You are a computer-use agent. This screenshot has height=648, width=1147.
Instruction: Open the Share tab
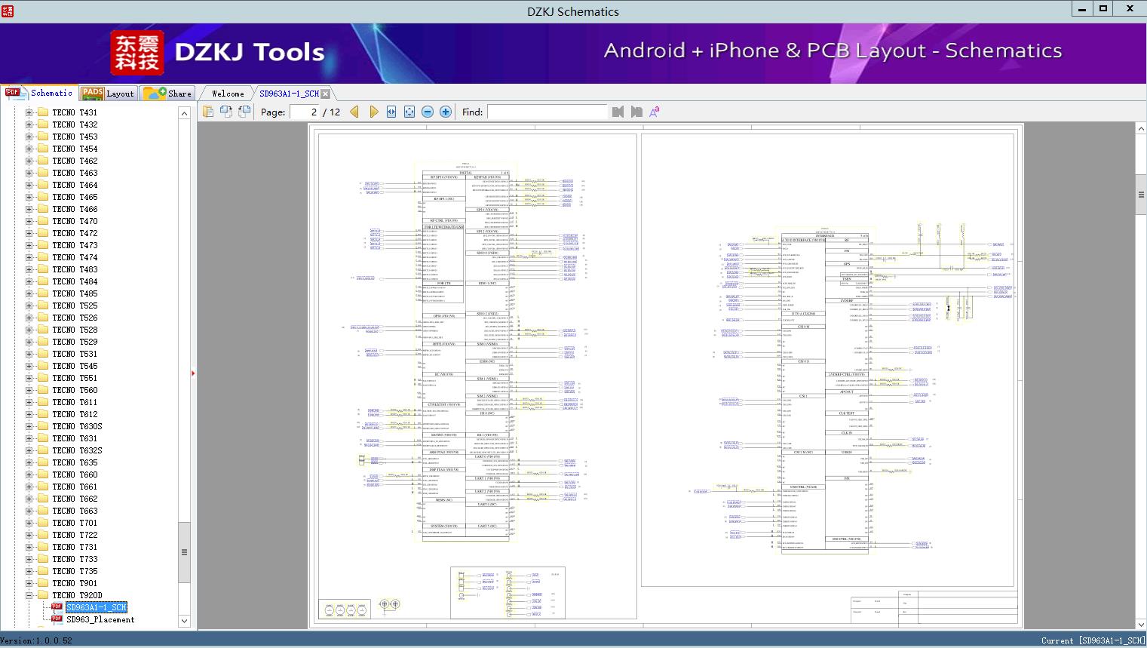click(168, 94)
